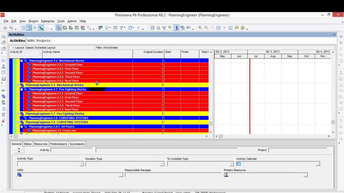Click the person icon in left sidebar
This screenshot has height=193, width=344.
3,66
